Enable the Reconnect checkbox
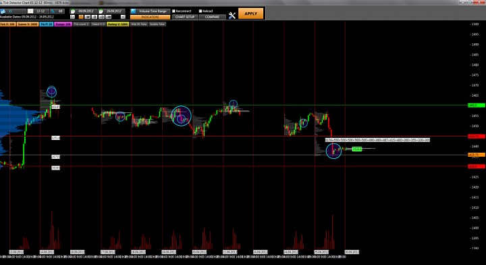 174,11
